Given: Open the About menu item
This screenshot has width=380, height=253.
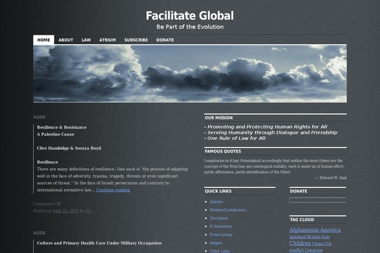Looking at the screenshot, I should [x=66, y=40].
